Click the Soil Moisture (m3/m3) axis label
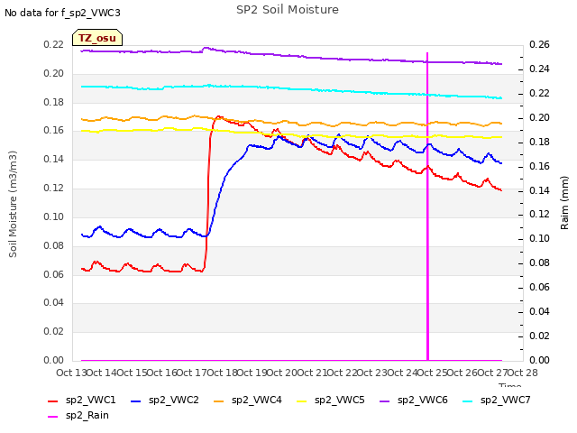 tap(13, 204)
